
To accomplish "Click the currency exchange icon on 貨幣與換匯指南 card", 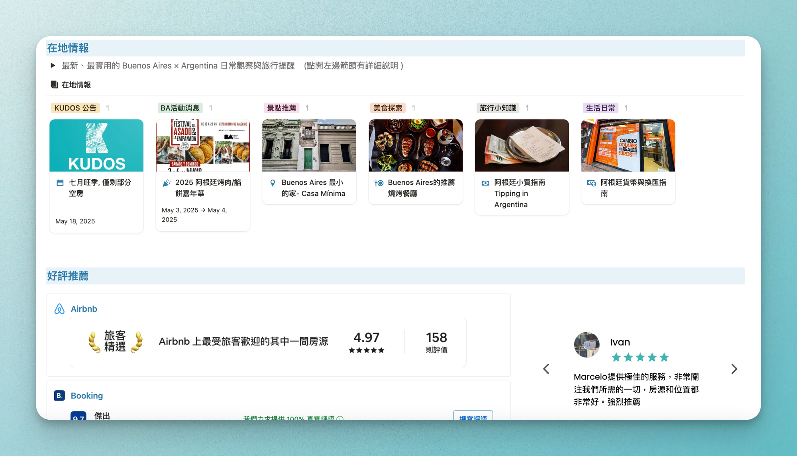I will click(x=592, y=183).
